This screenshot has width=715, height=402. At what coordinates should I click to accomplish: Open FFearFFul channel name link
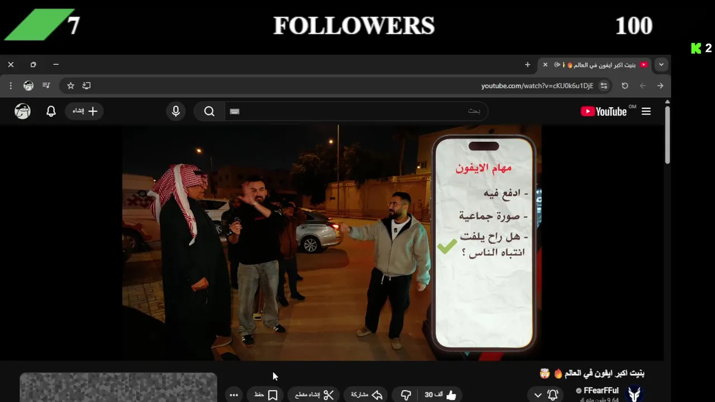coord(601,391)
